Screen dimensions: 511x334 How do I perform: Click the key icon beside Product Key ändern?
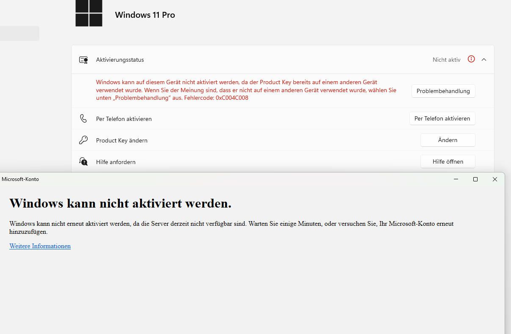point(83,140)
